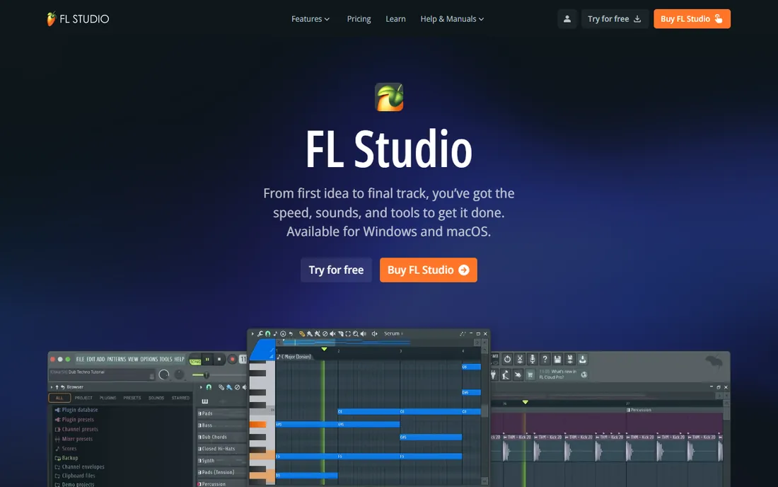Click the shopping cart icon in toolbar
This screenshot has height=487, width=778.
[x=530, y=375]
